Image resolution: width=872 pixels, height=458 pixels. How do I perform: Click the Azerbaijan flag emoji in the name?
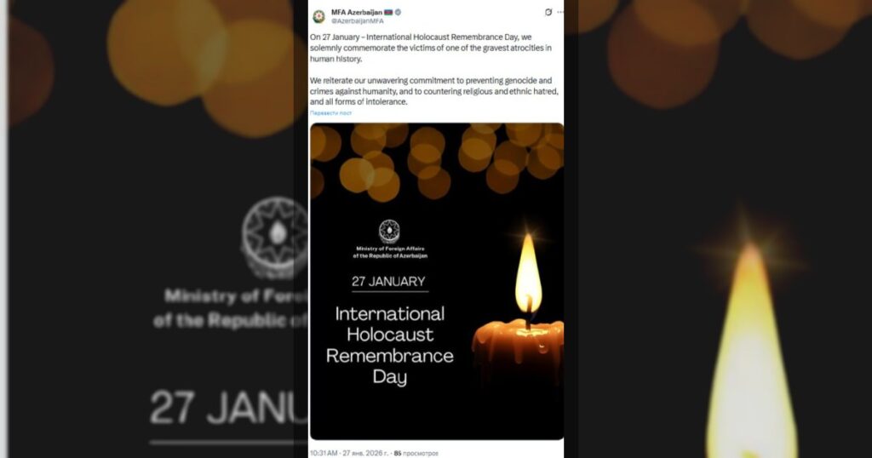pyautogui.click(x=388, y=12)
